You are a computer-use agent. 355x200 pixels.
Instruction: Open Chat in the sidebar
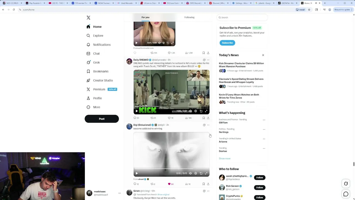pyautogui.click(x=93, y=54)
